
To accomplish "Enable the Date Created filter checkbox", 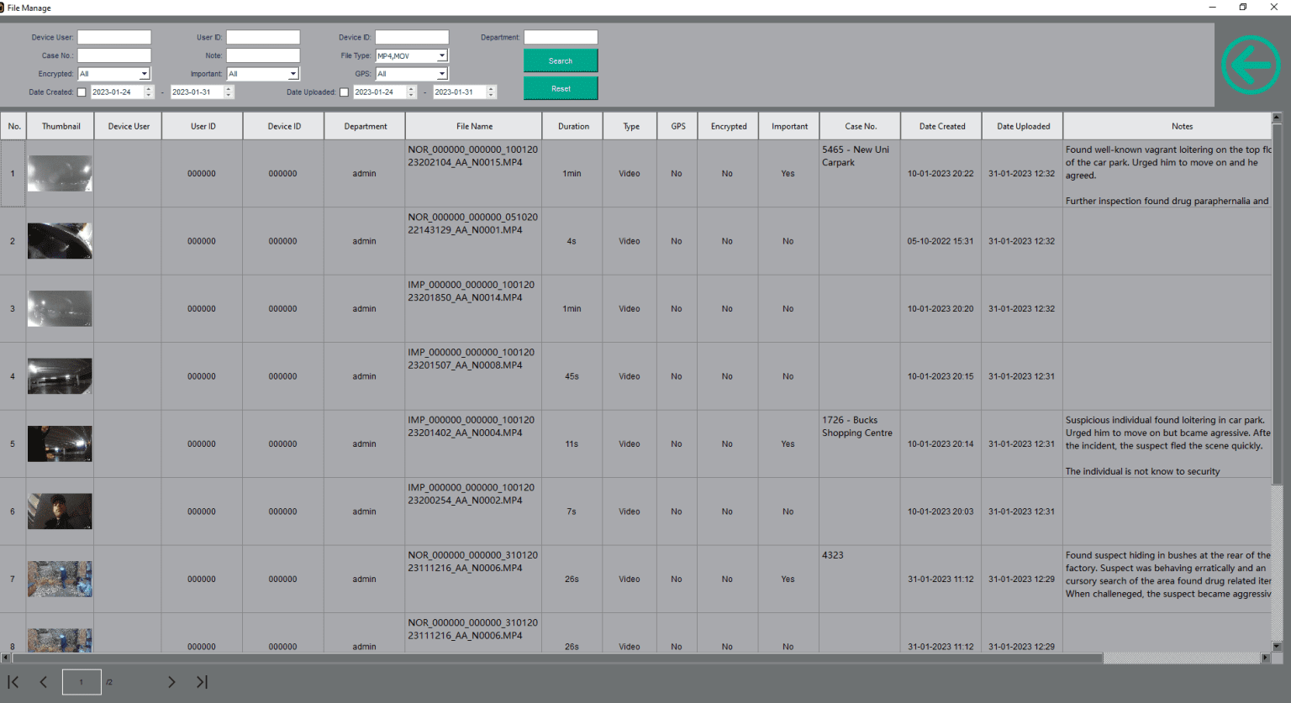I will pyautogui.click(x=82, y=92).
